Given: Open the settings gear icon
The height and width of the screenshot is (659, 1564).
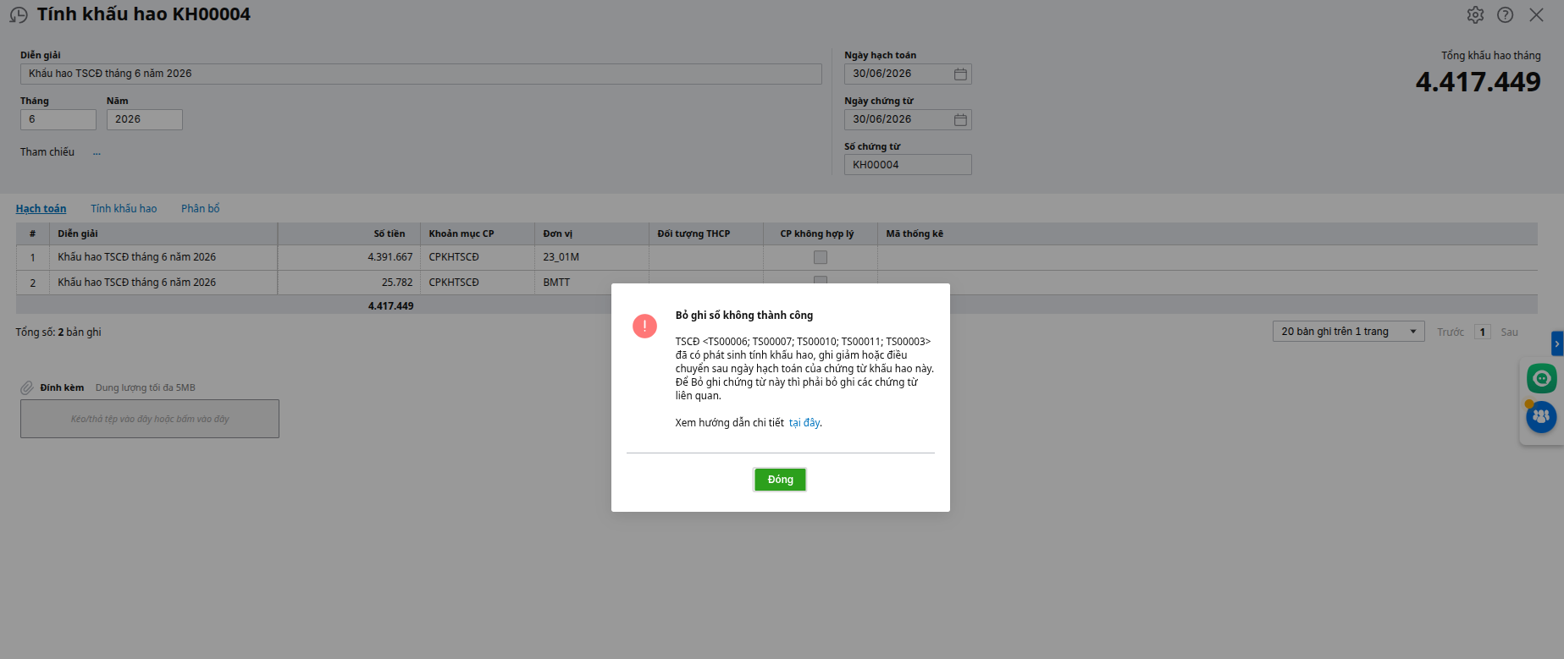Looking at the screenshot, I should point(1475,15).
